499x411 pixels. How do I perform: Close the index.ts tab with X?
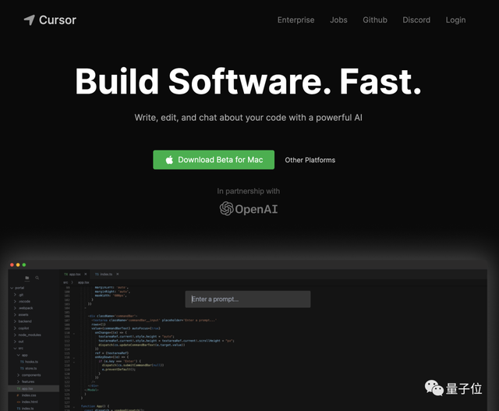[x=119, y=275]
